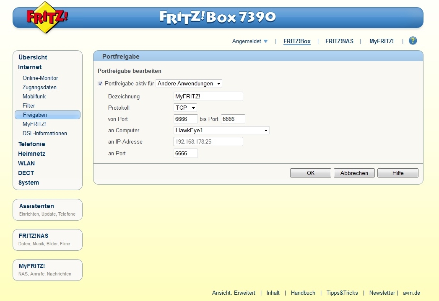This screenshot has width=439, height=301.
Task: Select MyFRITZ! under Internet menu
Action: [x=34, y=124]
